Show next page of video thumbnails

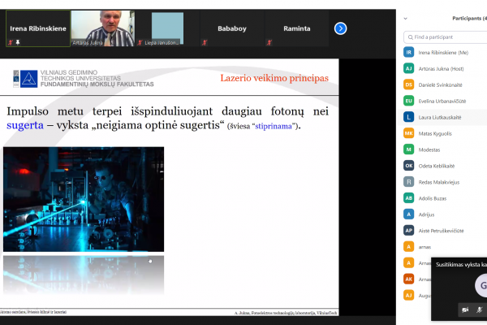pos(340,28)
